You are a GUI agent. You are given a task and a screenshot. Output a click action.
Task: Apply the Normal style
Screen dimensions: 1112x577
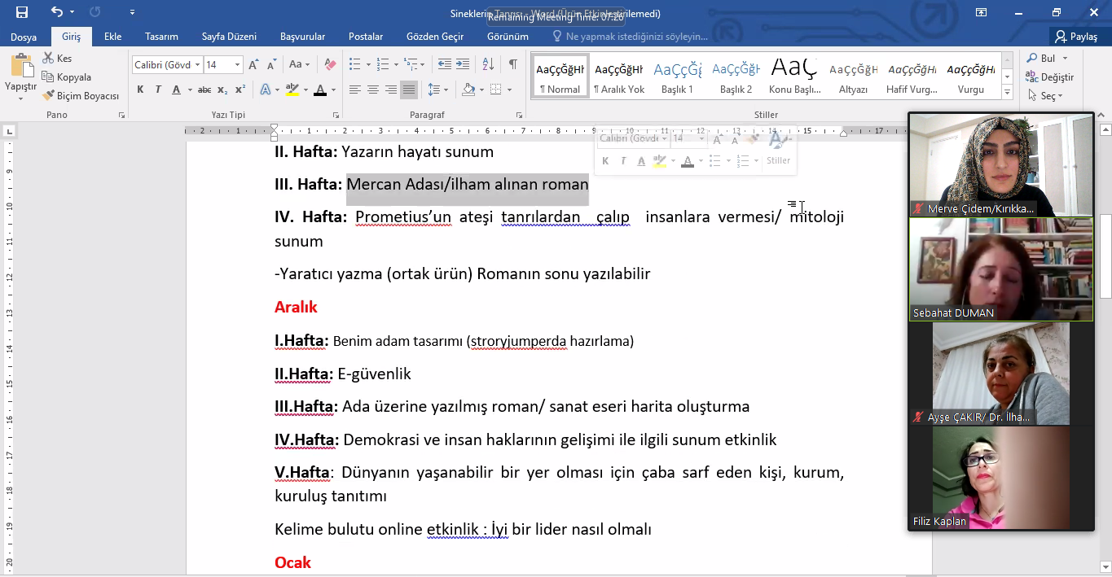pyautogui.click(x=560, y=76)
